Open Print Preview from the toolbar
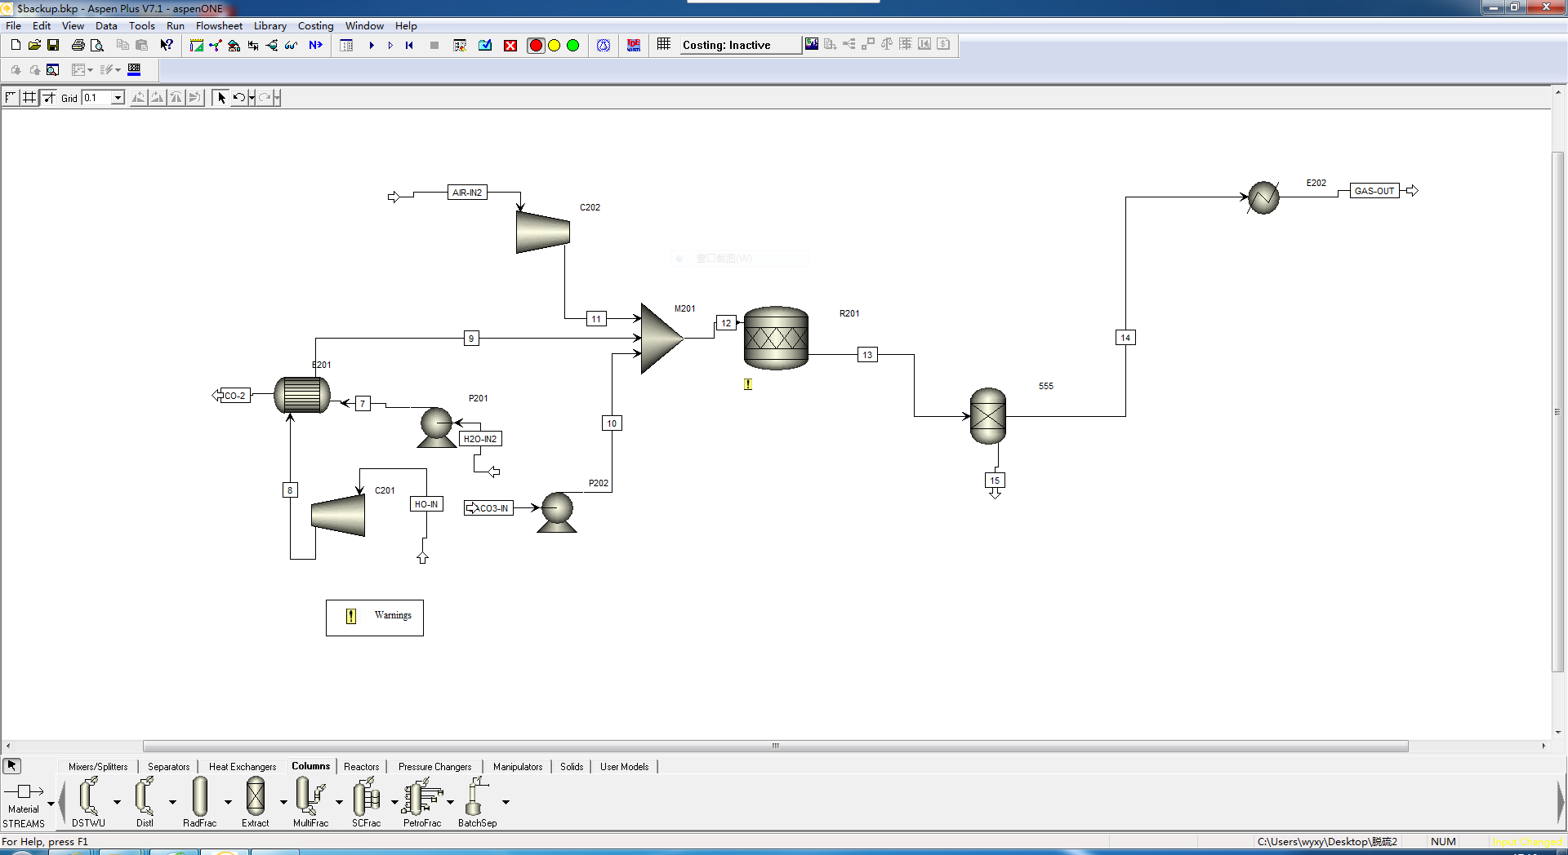Screen dimensions: 1568x855 (97, 45)
